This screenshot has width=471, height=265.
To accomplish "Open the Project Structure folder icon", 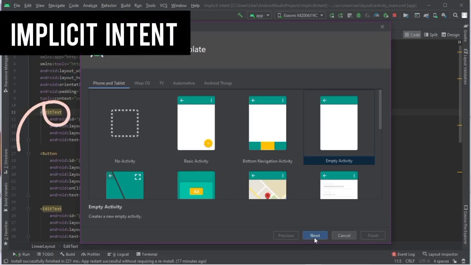I will coord(406,15).
